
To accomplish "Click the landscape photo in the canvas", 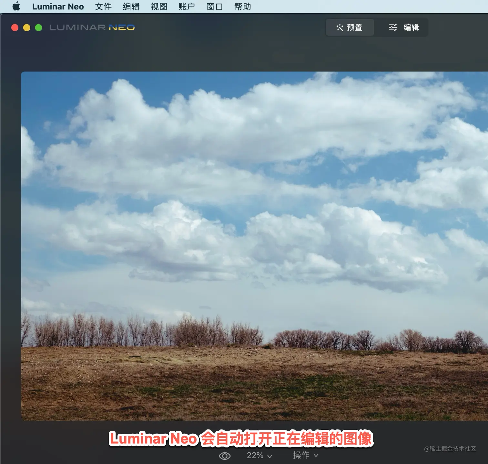I will [254, 246].
